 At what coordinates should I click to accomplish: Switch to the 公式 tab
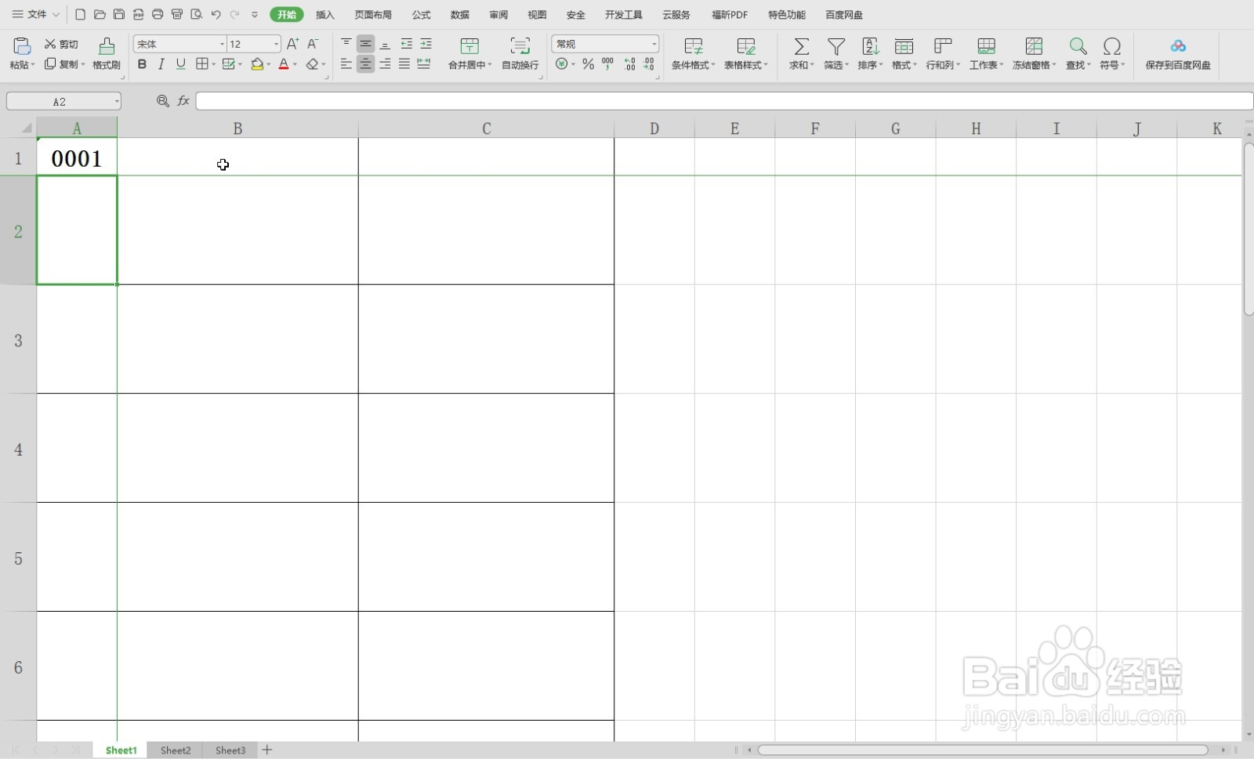(422, 15)
